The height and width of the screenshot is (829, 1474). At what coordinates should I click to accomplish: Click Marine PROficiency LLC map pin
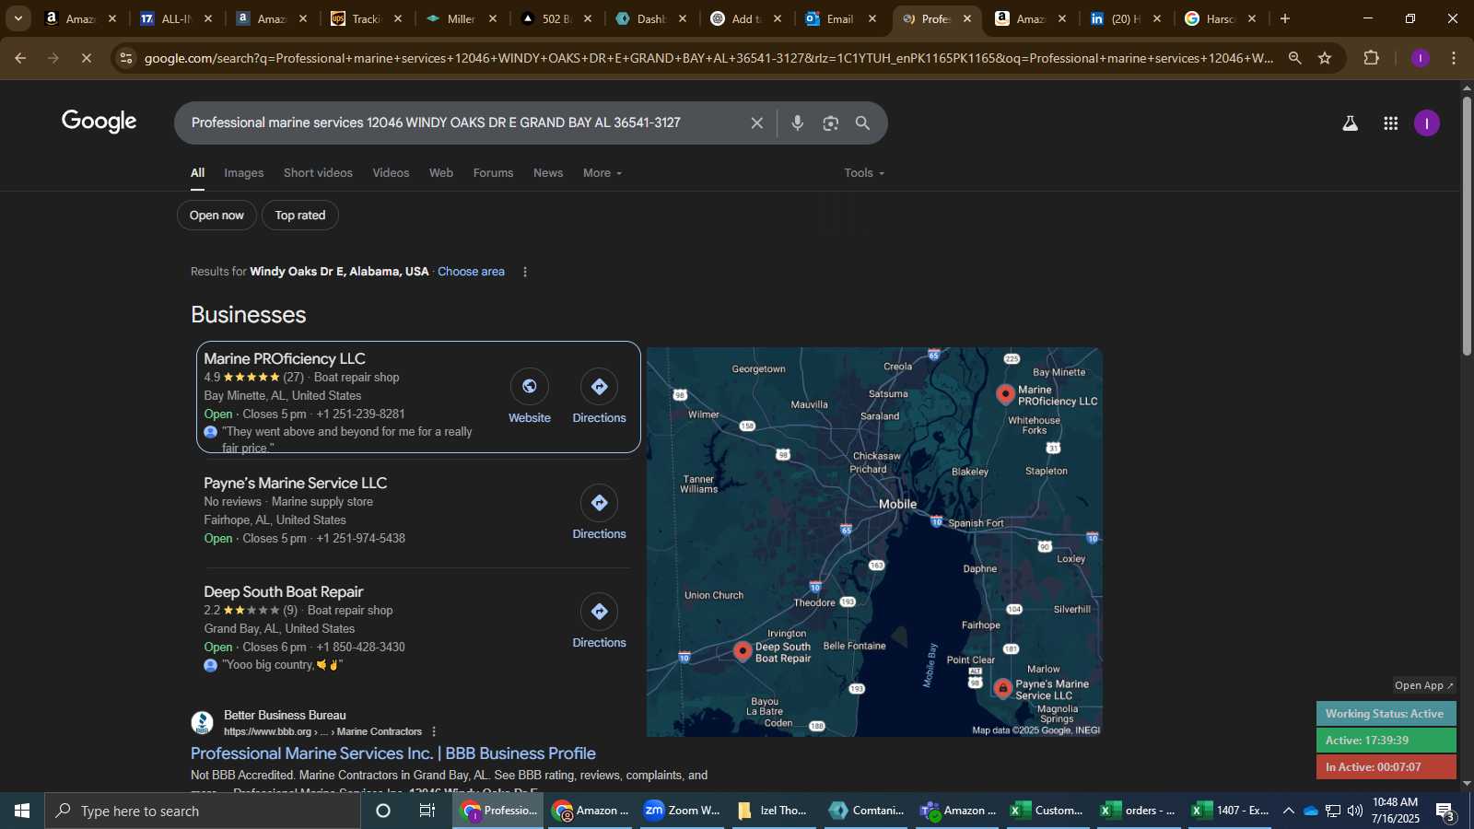[1005, 394]
